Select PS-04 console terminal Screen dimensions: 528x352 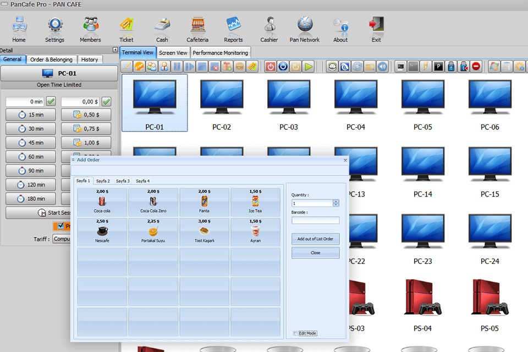[x=422, y=306]
